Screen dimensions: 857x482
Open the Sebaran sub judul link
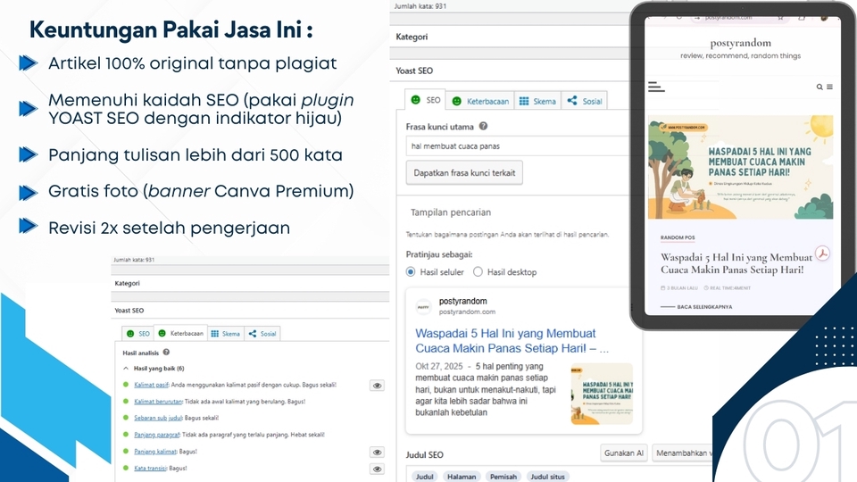click(159, 418)
